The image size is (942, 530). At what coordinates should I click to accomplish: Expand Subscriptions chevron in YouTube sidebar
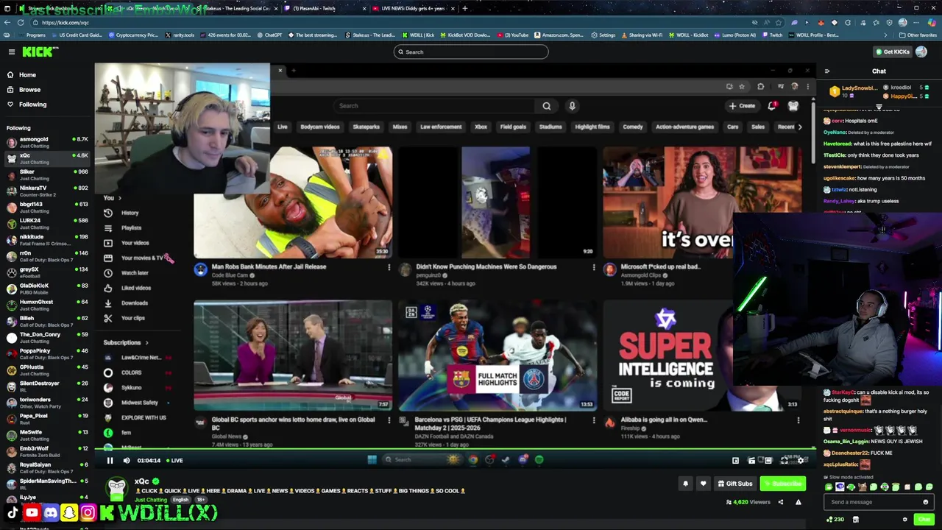[146, 343]
